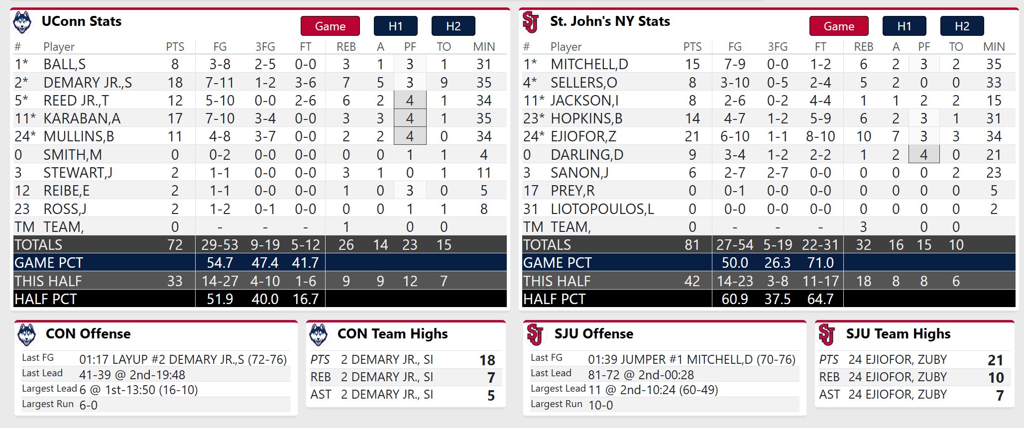Show St. John's second half stats (H2)
Image resolution: width=1024 pixels, height=428 pixels.
(x=962, y=26)
